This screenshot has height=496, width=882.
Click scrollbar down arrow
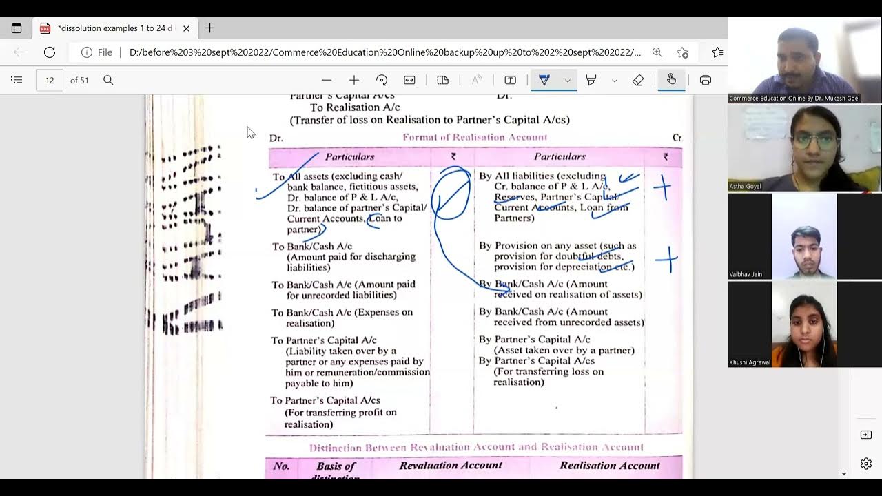tap(844, 474)
